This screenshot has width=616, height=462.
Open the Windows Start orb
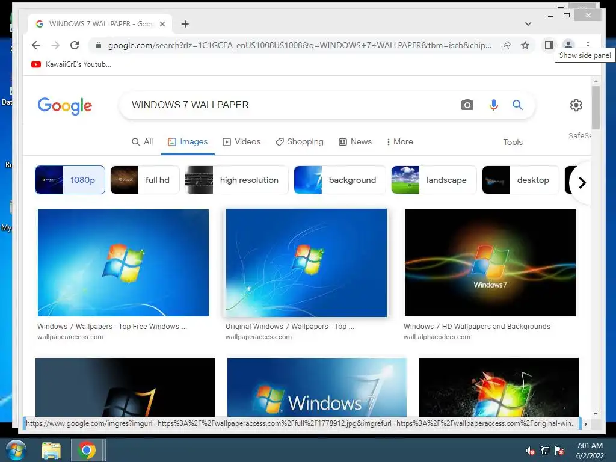pyautogui.click(x=16, y=450)
